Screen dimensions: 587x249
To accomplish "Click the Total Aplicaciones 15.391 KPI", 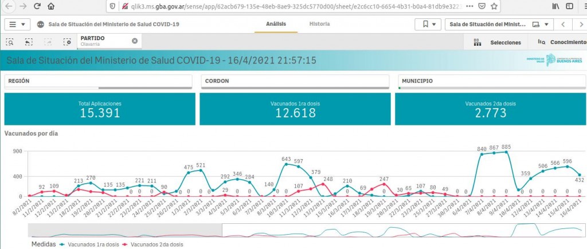I will [x=100, y=109].
